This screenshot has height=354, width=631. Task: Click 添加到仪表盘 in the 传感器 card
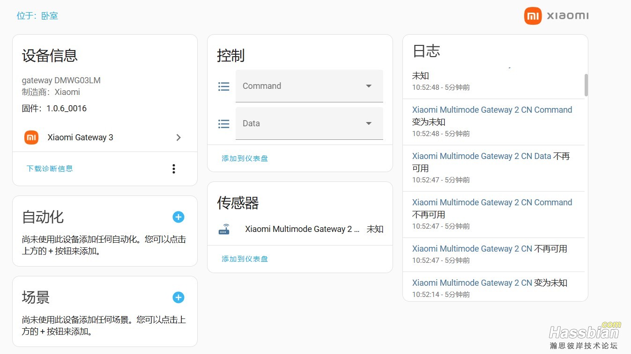pyautogui.click(x=245, y=259)
